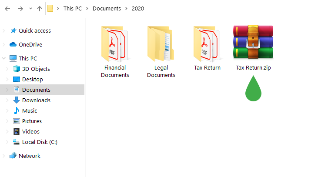
Task: Expand the Network node
Action: point(3,156)
